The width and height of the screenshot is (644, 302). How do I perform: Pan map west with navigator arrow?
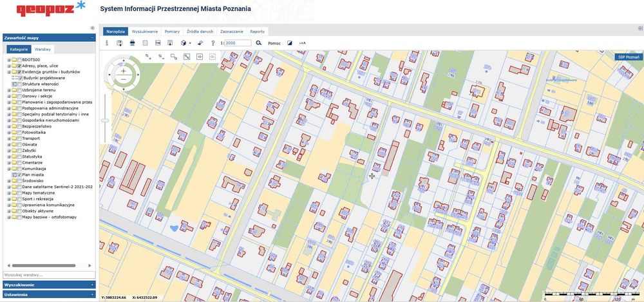109,75
